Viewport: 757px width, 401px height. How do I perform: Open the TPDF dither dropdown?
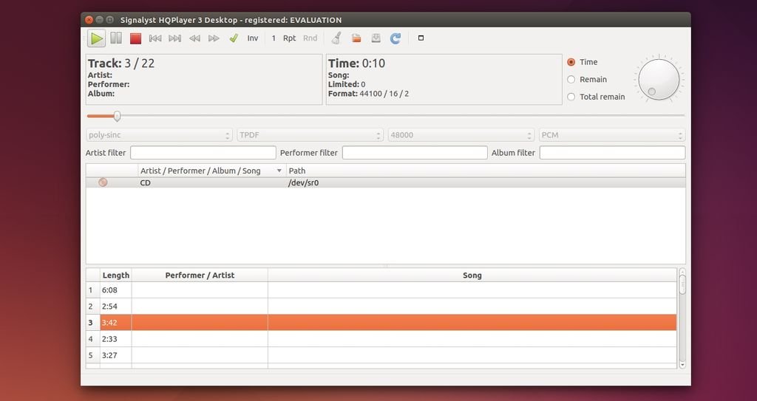pos(310,135)
